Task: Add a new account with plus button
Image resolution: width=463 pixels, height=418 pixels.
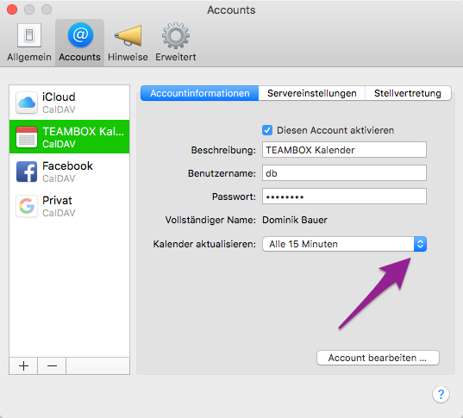Action: coord(23,366)
